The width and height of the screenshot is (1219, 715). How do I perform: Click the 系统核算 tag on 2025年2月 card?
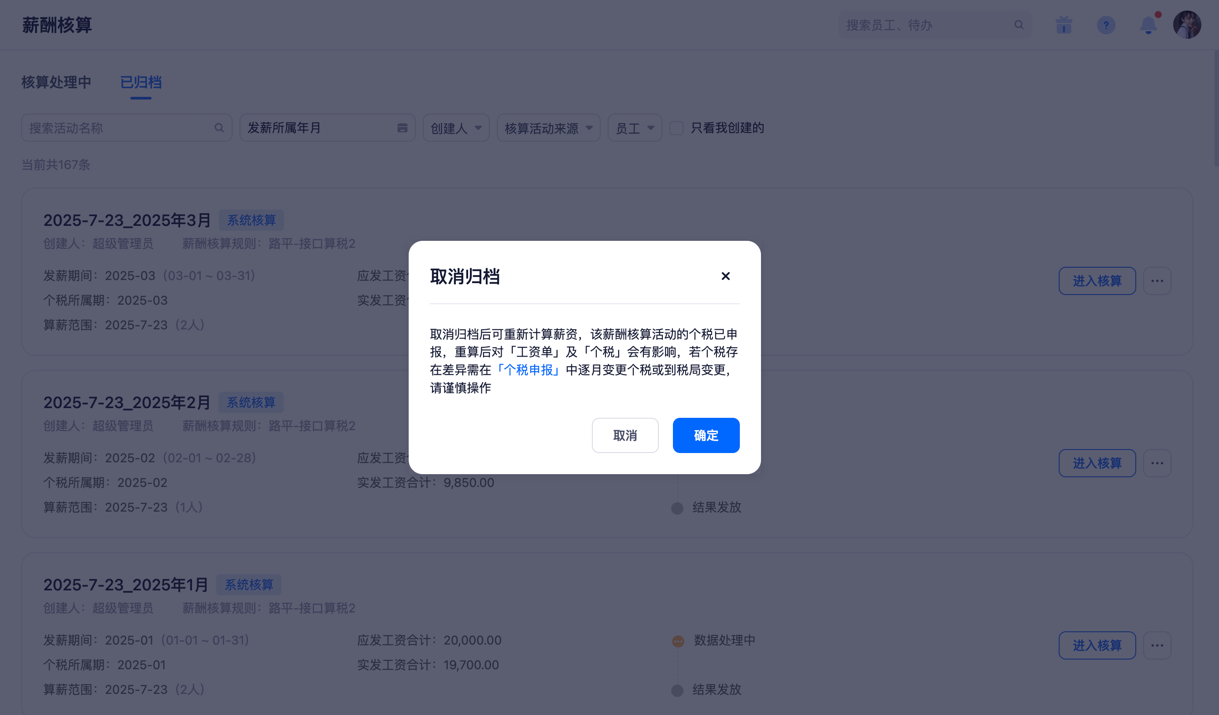click(x=251, y=402)
